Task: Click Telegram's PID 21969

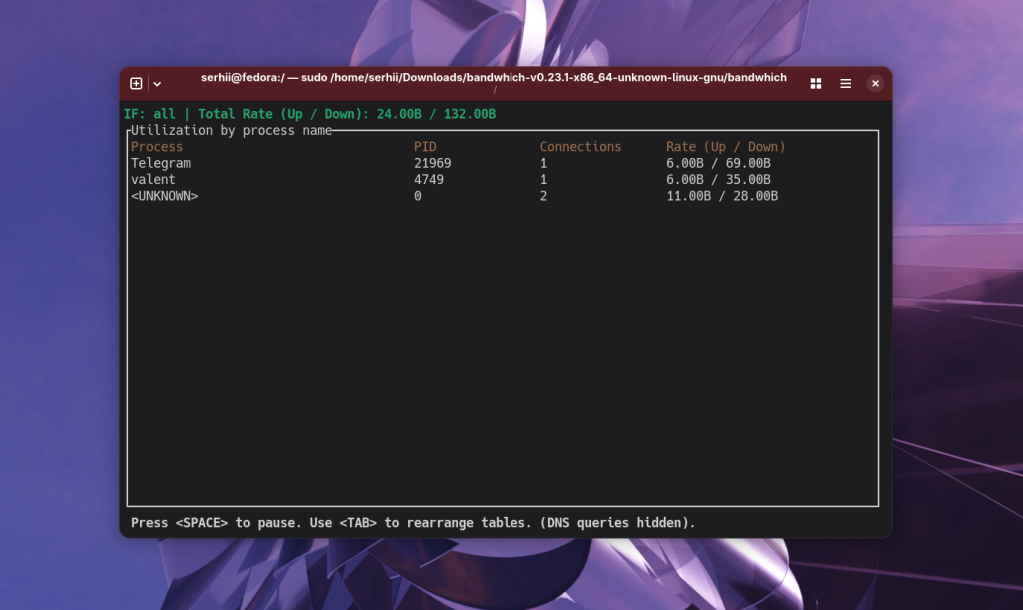Action: [432, 163]
